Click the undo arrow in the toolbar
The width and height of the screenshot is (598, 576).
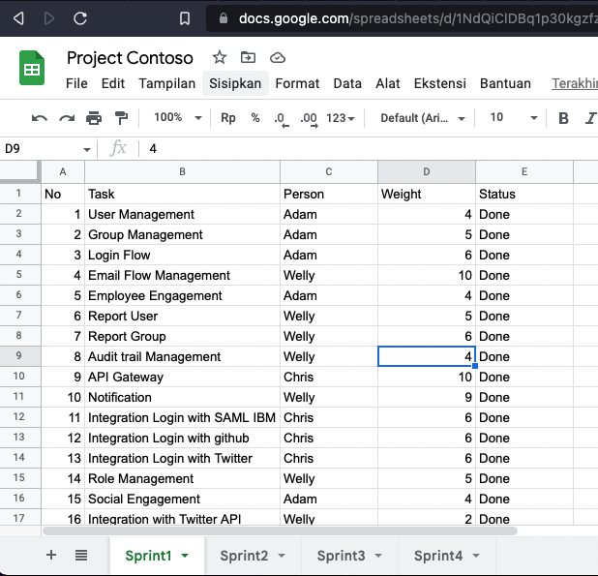pyautogui.click(x=39, y=118)
